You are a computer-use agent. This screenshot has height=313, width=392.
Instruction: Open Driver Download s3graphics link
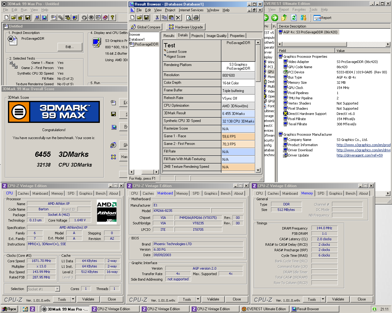pyautogui.click(x=364, y=150)
